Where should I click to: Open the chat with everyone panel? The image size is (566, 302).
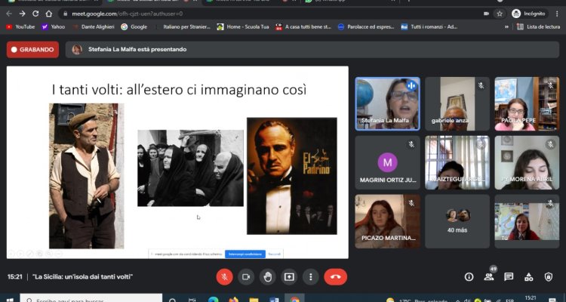pos(509,277)
